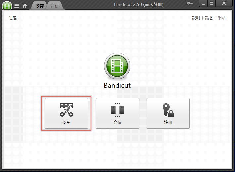This screenshot has width=235, height=172.
Task: Click the green Bandicut logo in title bar
Action: (7, 6)
